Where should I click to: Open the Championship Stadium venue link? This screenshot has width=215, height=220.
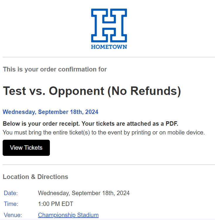point(68,215)
